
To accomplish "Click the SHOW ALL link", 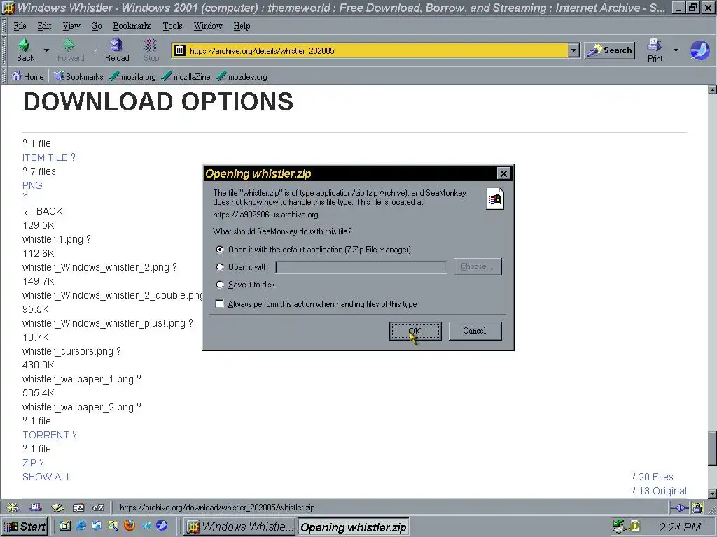I will (47, 477).
